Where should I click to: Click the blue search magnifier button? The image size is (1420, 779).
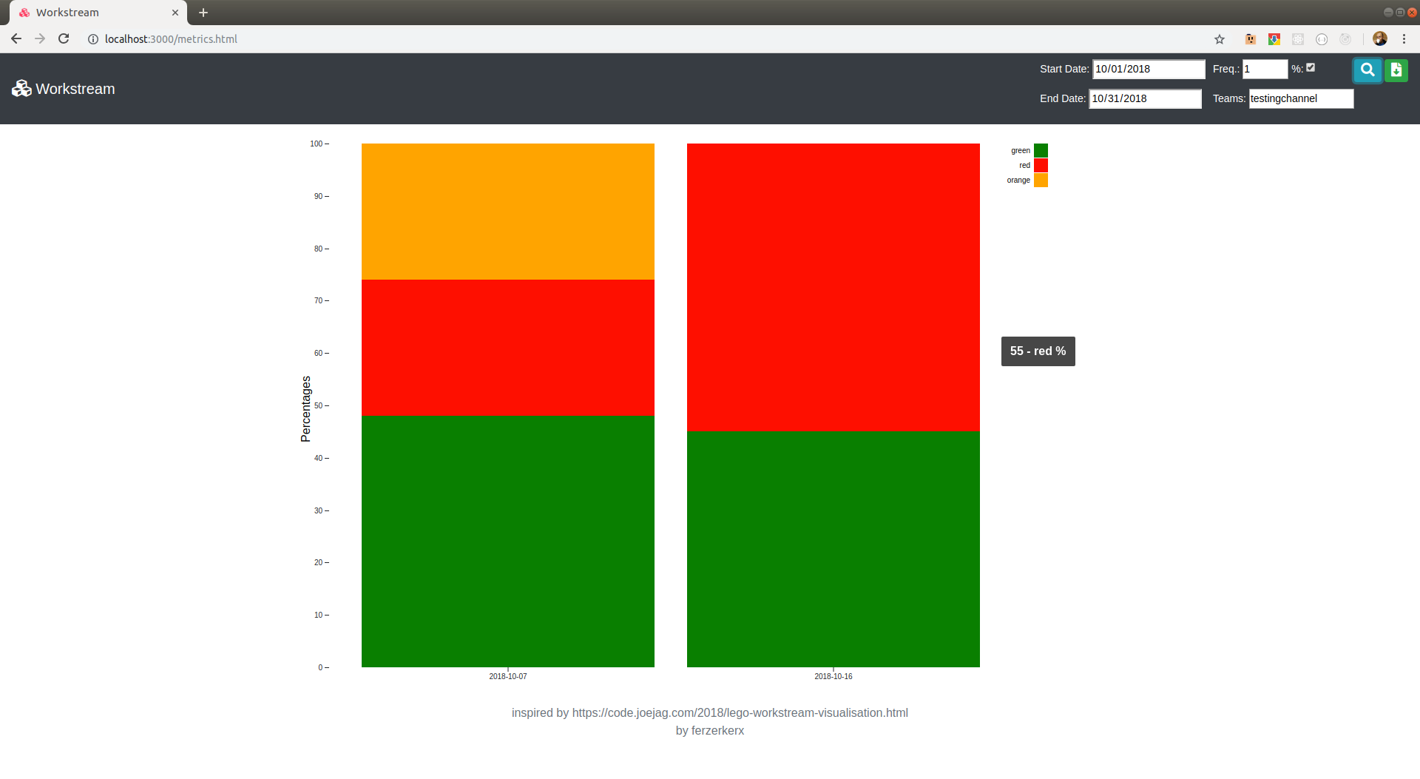pyautogui.click(x=1367, y=70)
